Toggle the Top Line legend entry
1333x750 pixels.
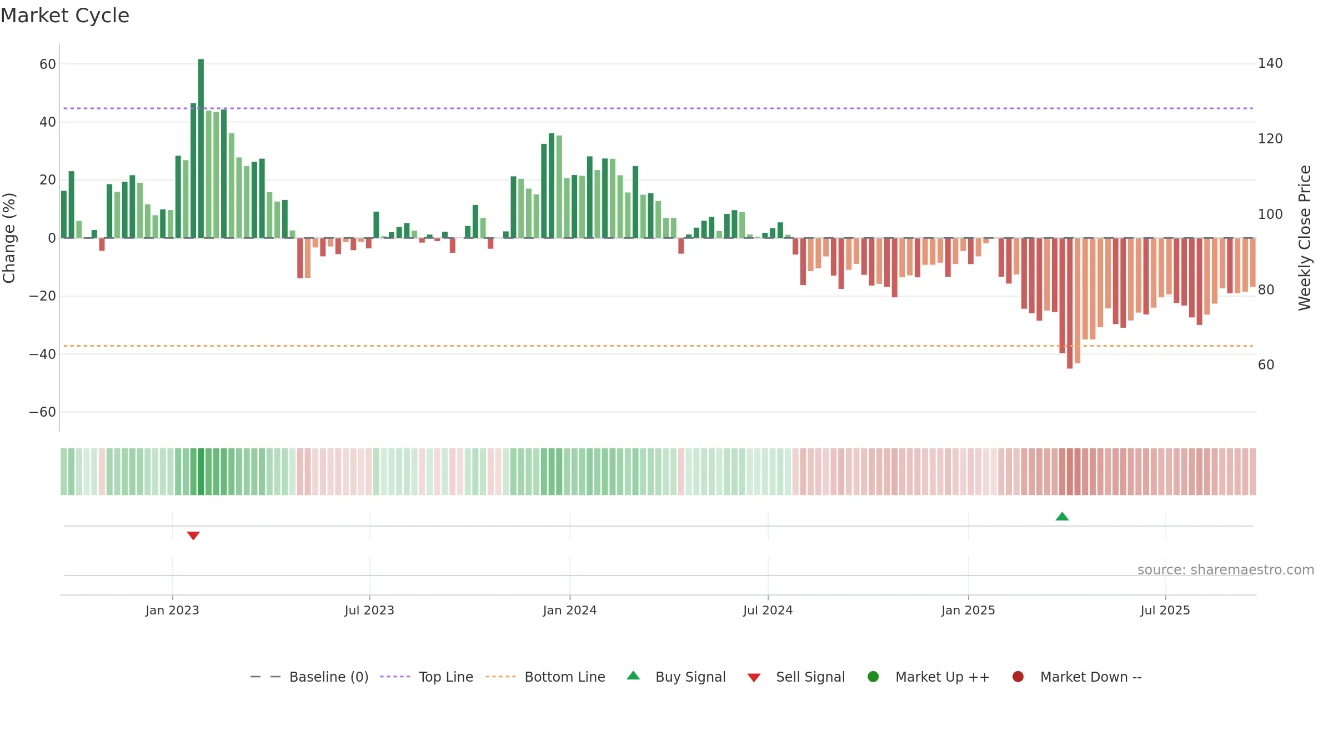pos(427,677)
